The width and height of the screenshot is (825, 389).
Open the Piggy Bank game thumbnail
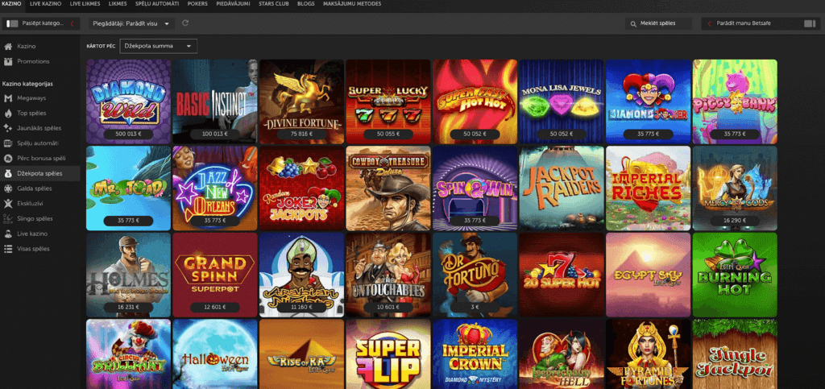point(735,101)
